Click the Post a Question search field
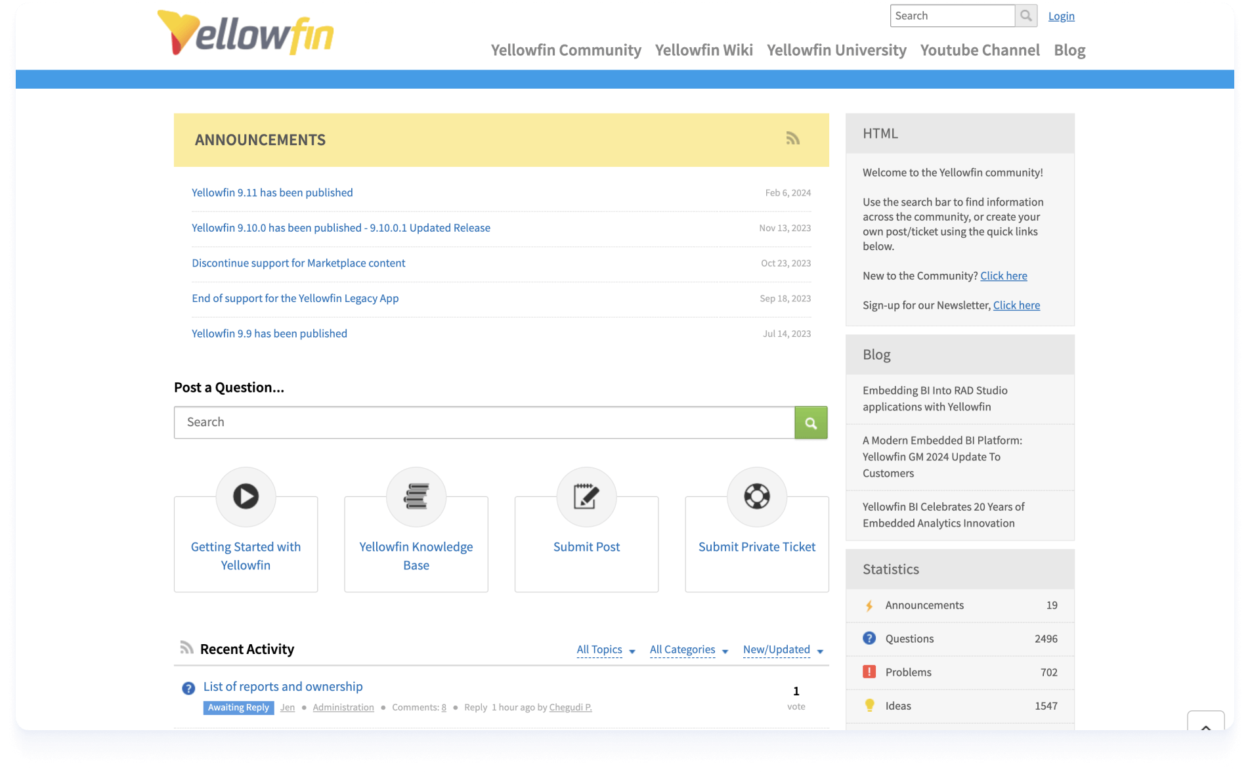The height and width of the screenshot is (784, 1250). [485, 422]
